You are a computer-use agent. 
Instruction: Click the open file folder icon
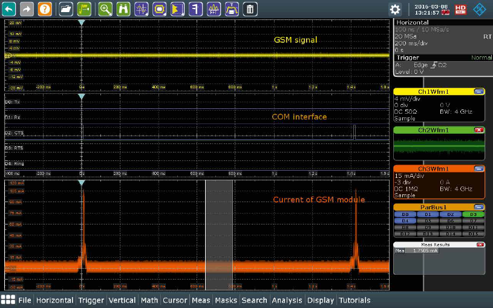pos(66,9)
